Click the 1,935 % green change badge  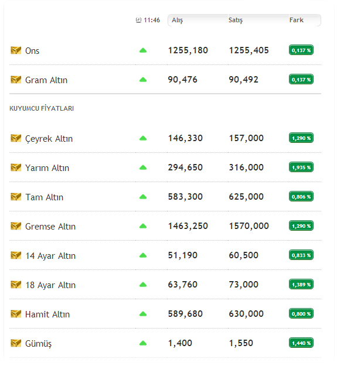301,167
